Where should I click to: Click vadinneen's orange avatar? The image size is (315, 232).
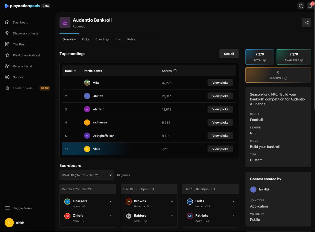87,123
